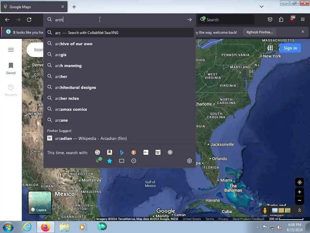Image resolution: width=310 pixels, height=233 pixels.
Task: Open the list all tabs dropdown arrow
Action: click(261, 7)
